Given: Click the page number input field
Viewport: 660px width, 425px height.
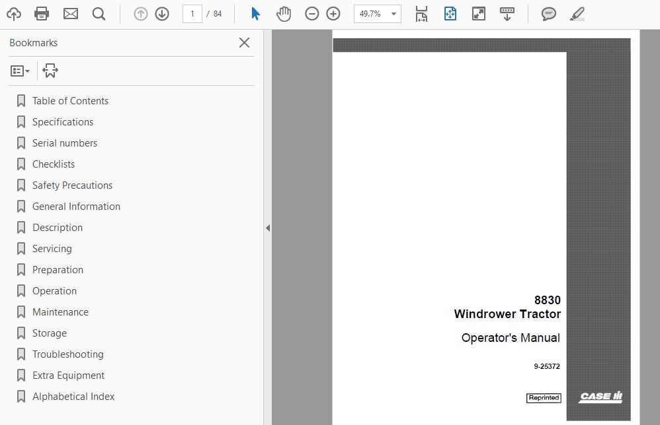Looking at the screenshot, I should 192,14.
